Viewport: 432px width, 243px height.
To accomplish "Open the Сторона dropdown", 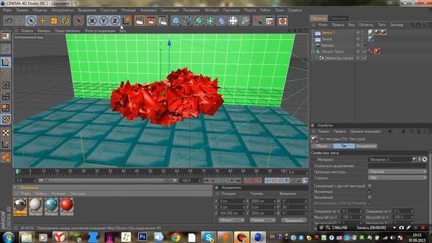I will click(x=398, y=178).
